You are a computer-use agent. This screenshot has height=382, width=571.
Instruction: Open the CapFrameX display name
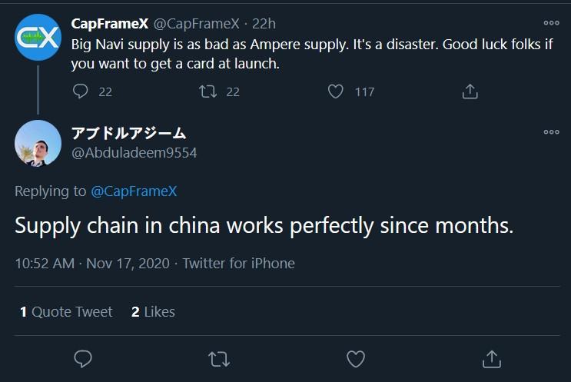tap(109, 24)
